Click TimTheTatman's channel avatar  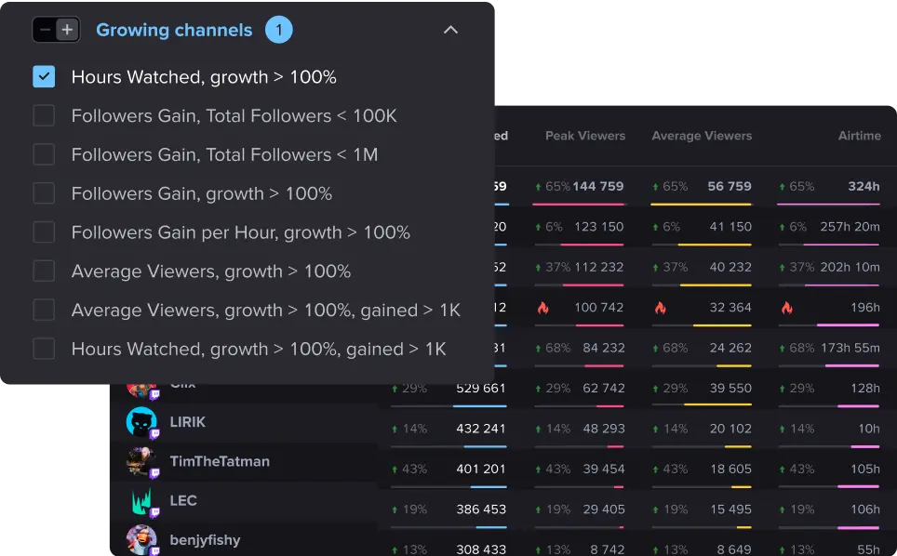click(141, 461)
